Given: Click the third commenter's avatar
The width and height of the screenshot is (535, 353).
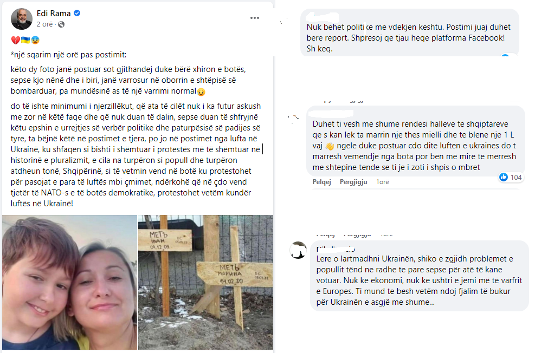Looking at the screenshot, I should coord(298,250).
